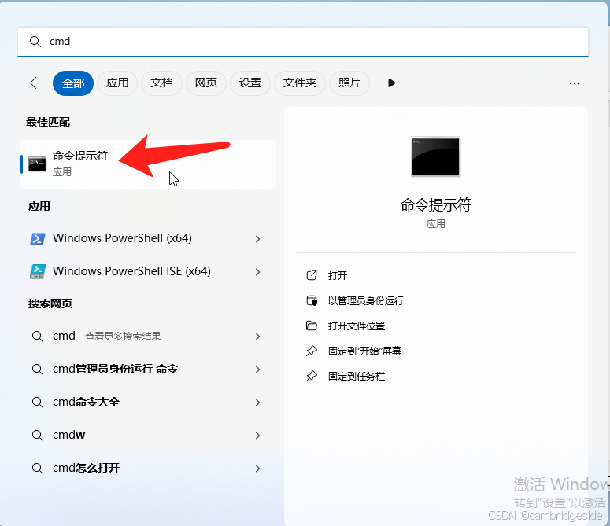Click the Windows PowerShell ISE (x64) icon
Image resolution: width=610 pixels, height=526 pixels.
[37, 271]
